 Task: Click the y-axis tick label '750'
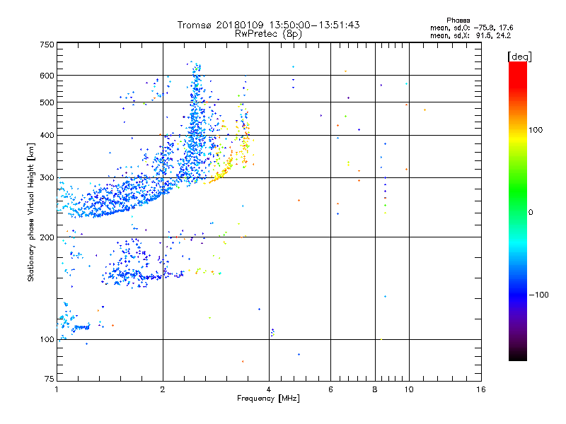47,45
